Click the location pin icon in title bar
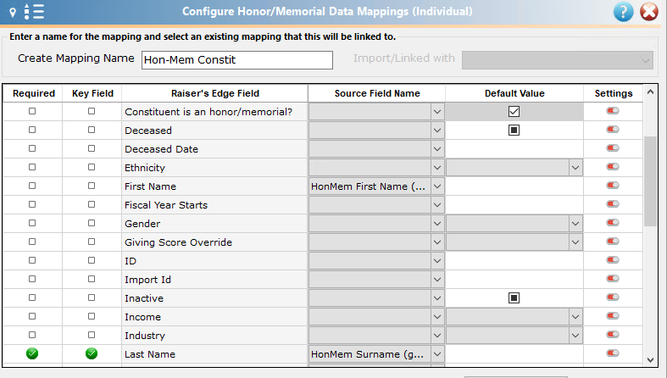The width and height of the screenshot is (667, 378). tap(13, 13)
